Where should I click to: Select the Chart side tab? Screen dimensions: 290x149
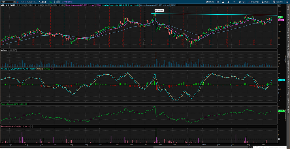(288, 55)
